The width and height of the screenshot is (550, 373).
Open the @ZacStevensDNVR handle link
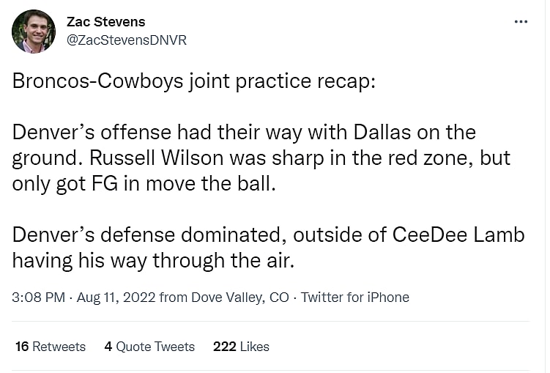(x=126, y=40)
